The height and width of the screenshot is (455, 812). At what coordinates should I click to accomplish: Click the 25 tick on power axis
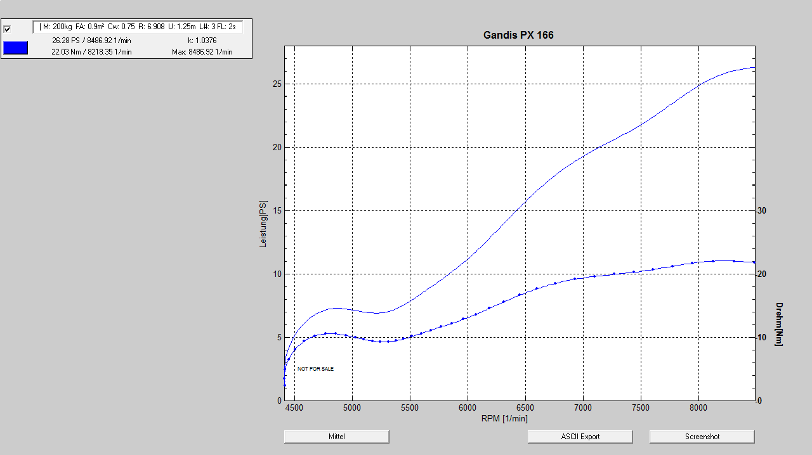277,84
